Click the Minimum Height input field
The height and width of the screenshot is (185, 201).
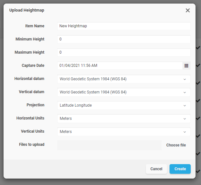click(124, 39)
